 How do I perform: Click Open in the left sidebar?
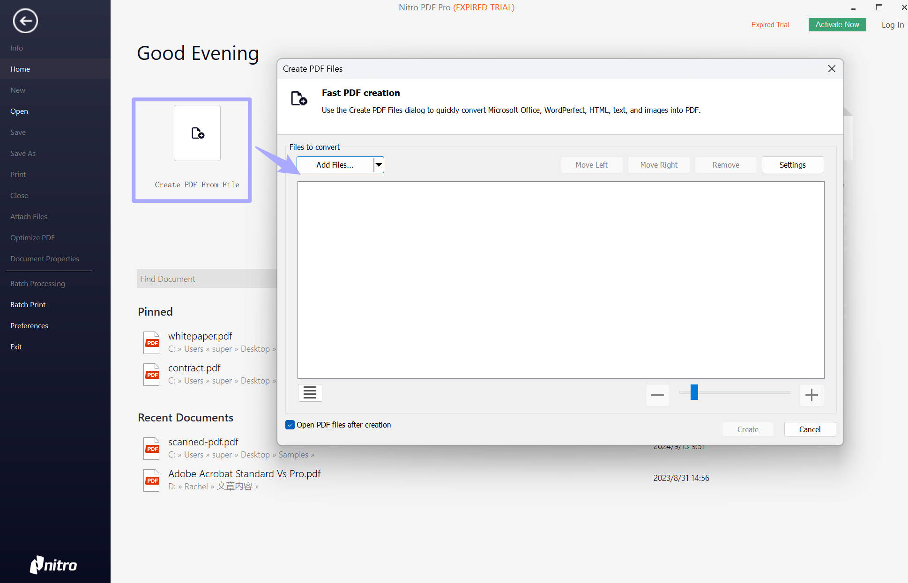click(x=19, y=111)
